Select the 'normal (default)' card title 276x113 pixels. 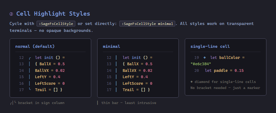tap(35, 46)
